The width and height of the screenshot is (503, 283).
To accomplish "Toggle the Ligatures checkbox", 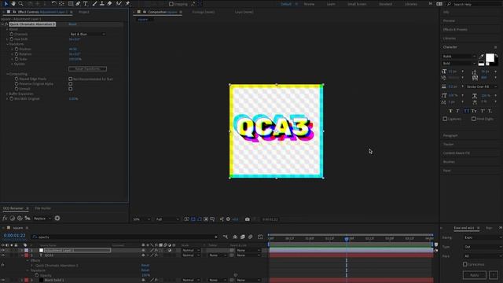I will click(x=445, y=119).
